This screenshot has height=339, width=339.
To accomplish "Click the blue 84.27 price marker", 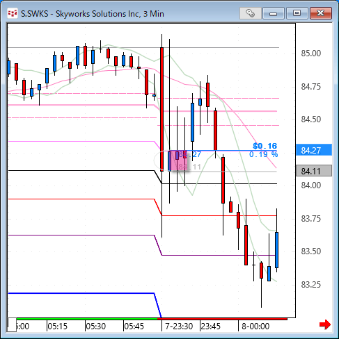I will pos(314,150).
